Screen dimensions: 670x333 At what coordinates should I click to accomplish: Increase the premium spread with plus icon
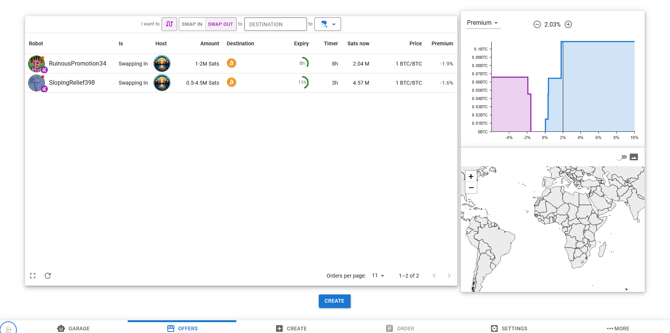(568, 24)
